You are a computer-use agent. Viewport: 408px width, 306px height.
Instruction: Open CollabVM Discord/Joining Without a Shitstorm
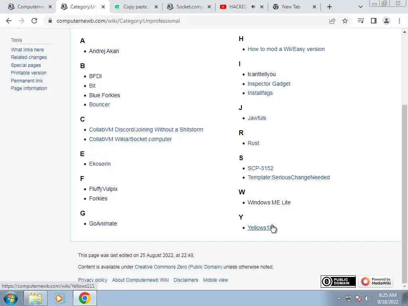(x=146, y=129)
